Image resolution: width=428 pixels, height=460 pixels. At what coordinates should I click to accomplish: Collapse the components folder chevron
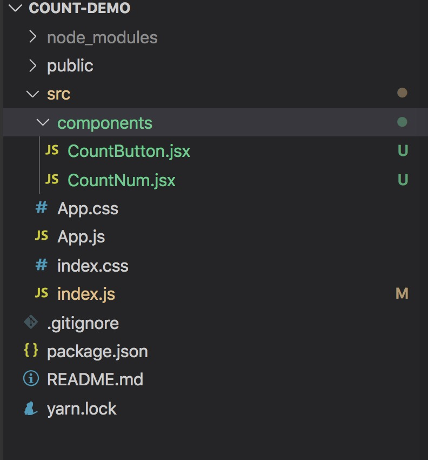click(43, 123)
